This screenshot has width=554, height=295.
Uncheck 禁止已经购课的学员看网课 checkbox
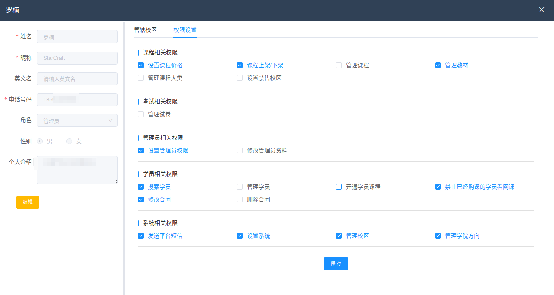pos(438,187)
